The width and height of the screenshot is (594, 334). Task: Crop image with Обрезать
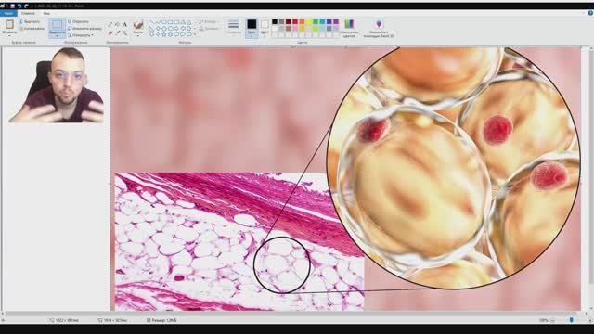tap(78, 22)
